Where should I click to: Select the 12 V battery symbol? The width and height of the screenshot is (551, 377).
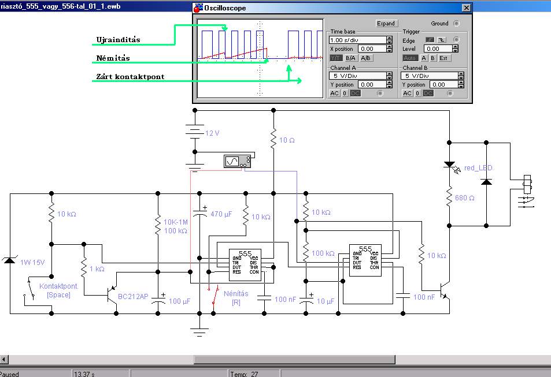point(195,132)
